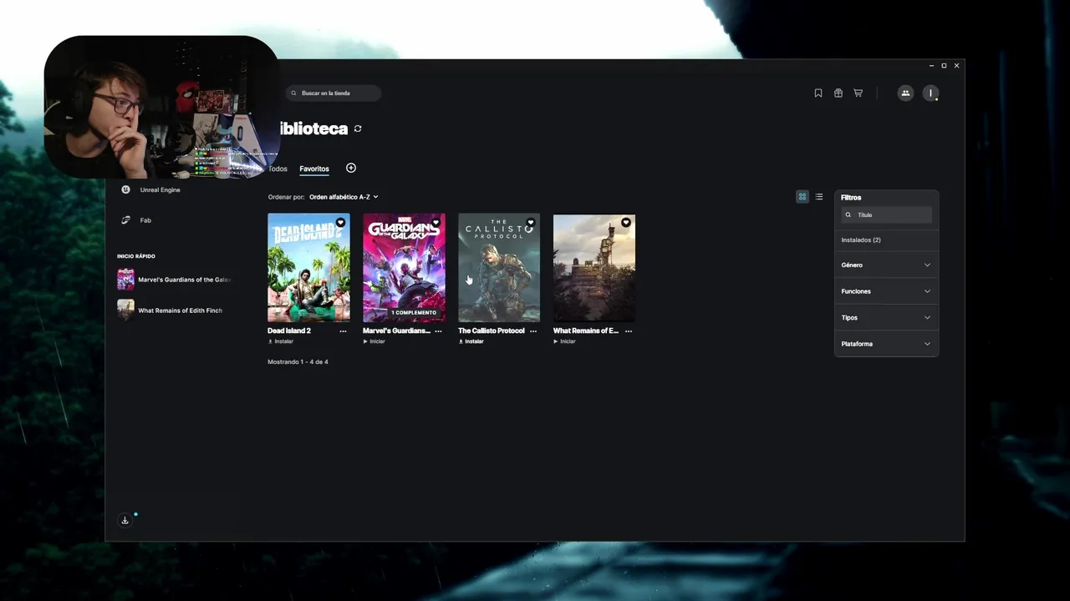The height and width of the screenshot is (601, 1070).
Task: Click the store search field
Action: [x=334, y=93]
